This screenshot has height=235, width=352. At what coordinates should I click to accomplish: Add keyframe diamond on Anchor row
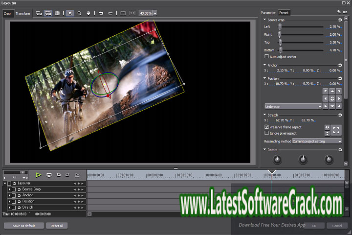(79, 196)
